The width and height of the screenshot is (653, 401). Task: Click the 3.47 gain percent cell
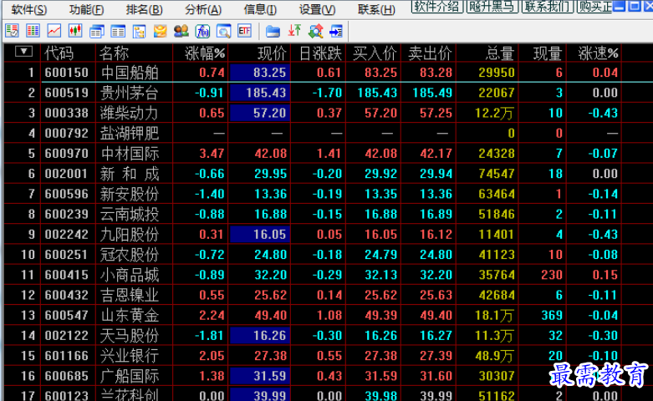pyautogui.click(x=212, y=154)
